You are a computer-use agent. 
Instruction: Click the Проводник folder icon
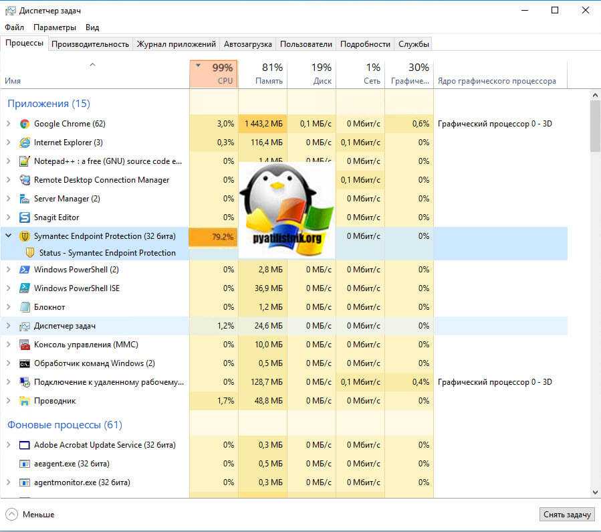[25, 401]
